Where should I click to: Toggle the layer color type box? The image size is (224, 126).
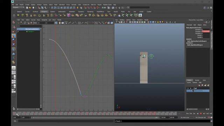193,91
